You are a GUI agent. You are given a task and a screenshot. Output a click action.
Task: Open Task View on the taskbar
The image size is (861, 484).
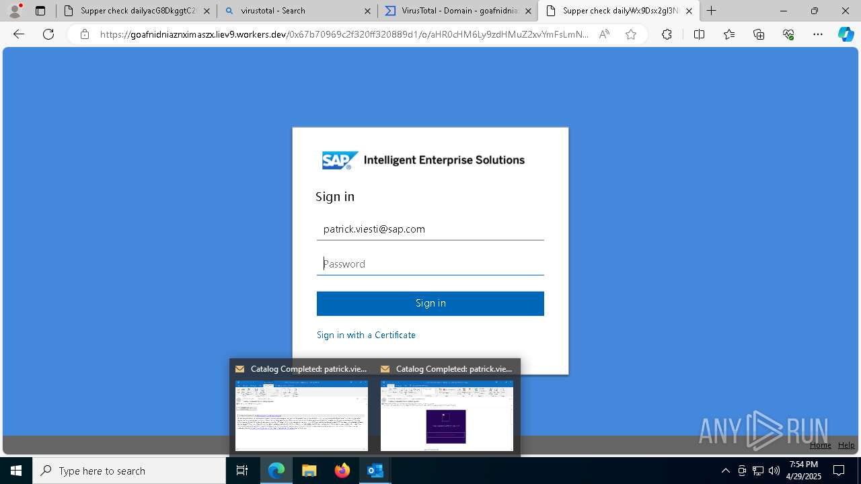(242, 471)
